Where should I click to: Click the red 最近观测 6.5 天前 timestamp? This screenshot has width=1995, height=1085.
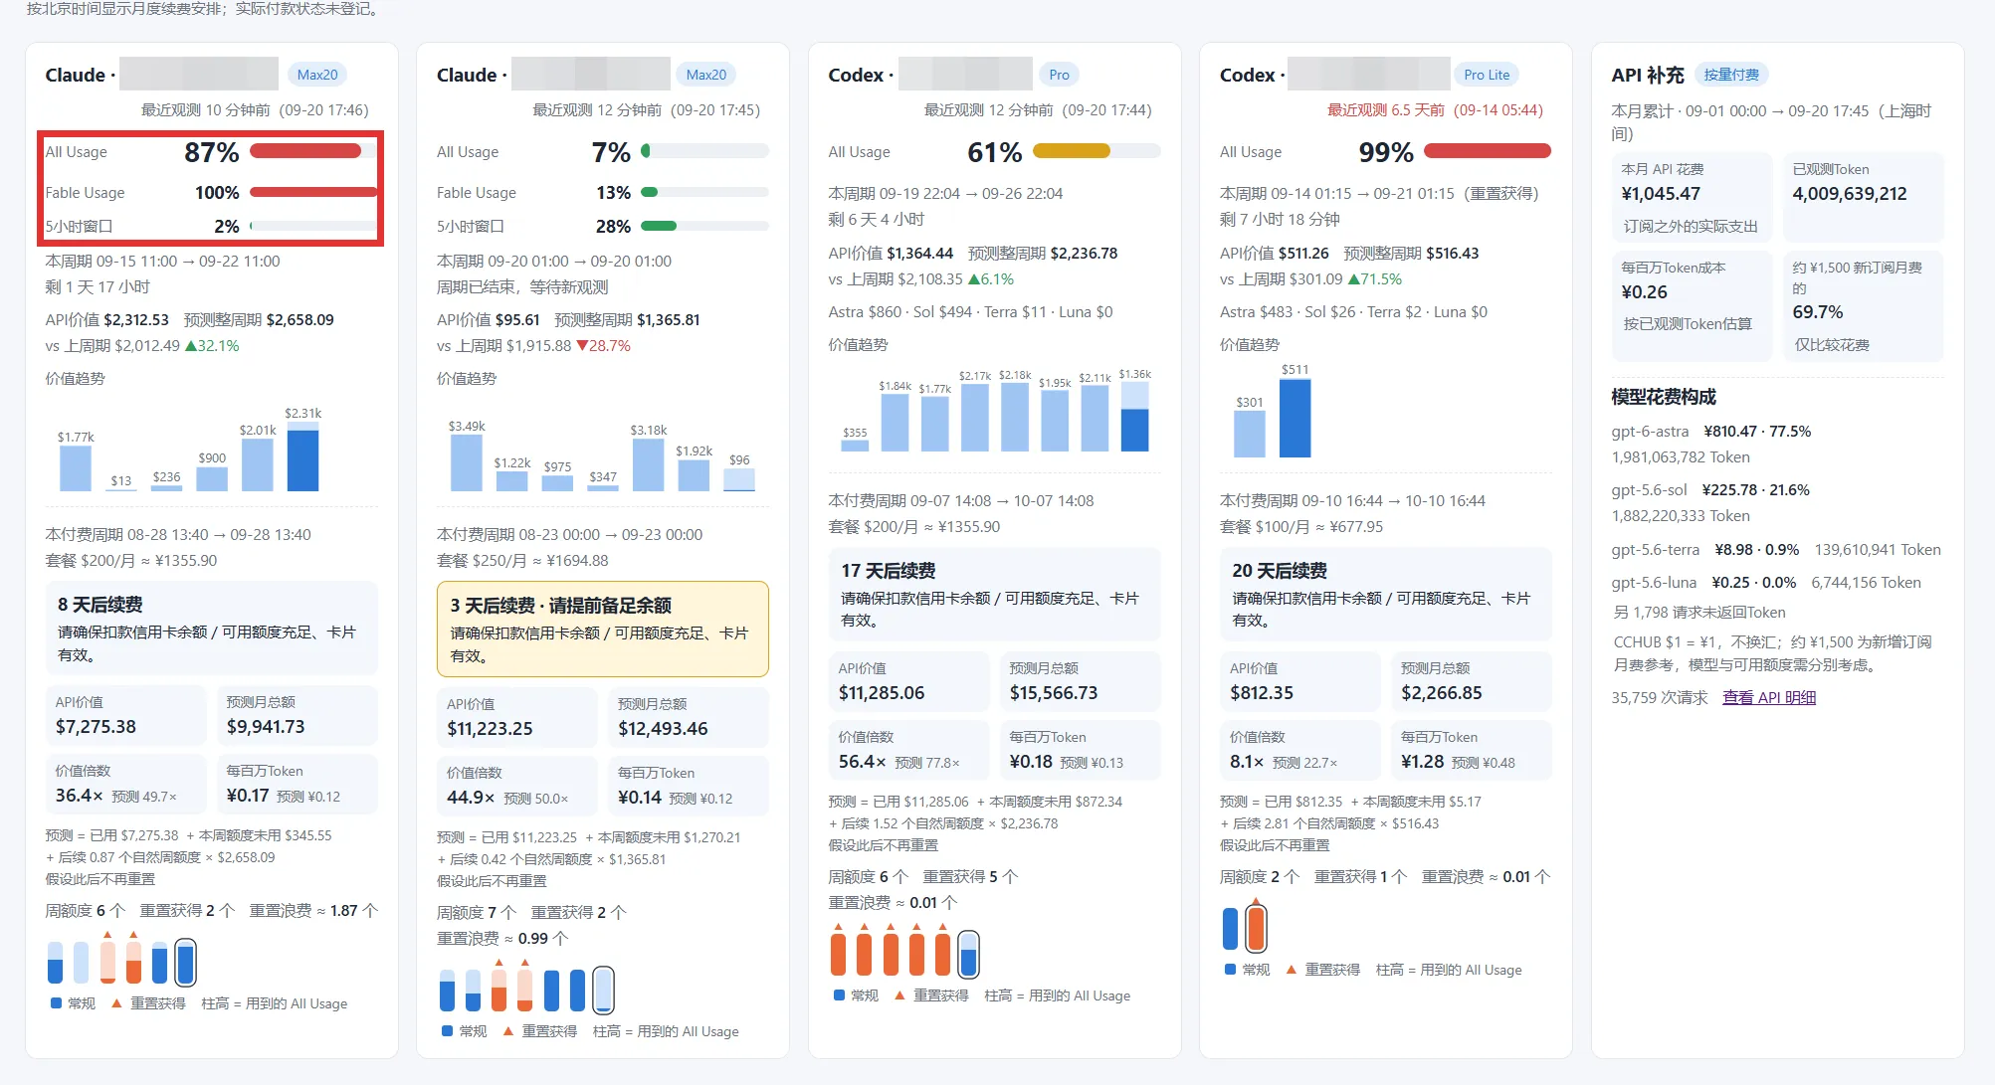(x=1435, y=110)
